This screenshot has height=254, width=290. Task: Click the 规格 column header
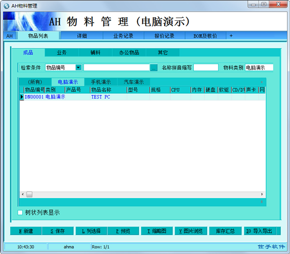(x=160, y=90)
